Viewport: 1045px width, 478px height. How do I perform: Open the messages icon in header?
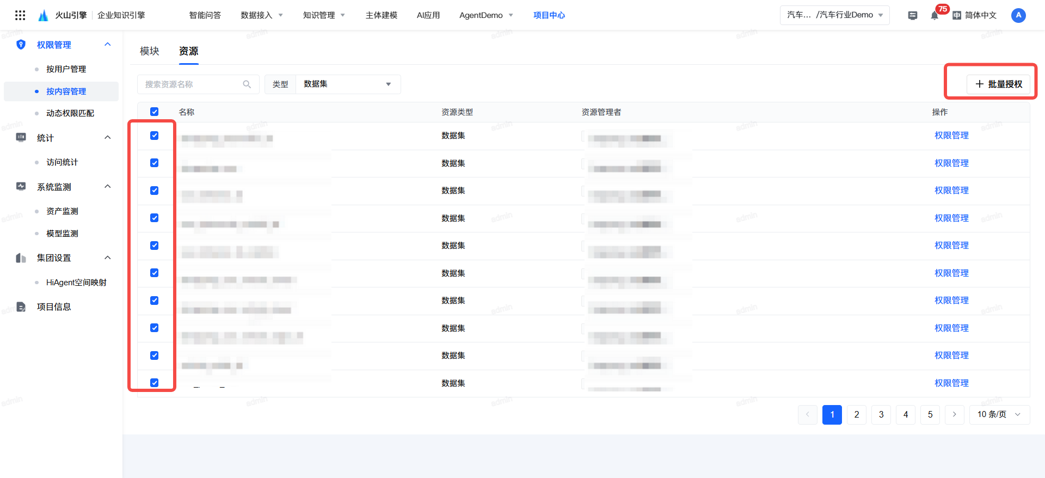tap(913, 15)
